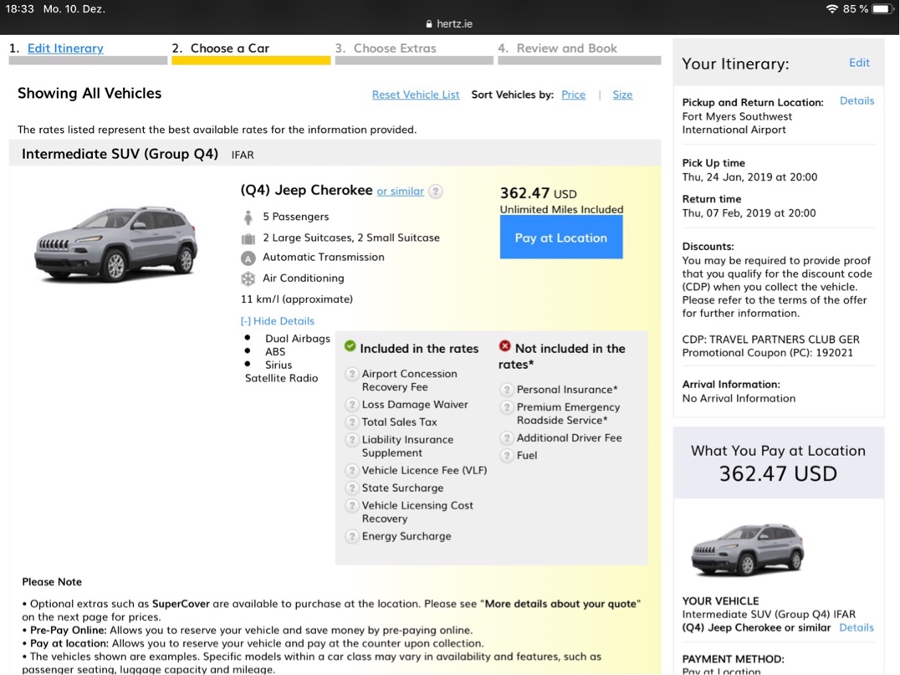Collapse vehicle info with Hide Details
The image size is (900, 675).
[278, 321]
